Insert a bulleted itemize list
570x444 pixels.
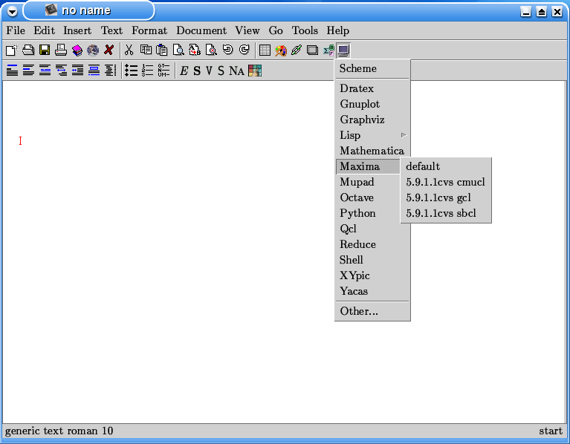131,70
